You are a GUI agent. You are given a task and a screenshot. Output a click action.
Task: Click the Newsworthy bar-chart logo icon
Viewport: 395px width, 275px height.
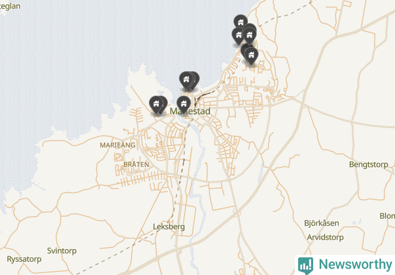pyautogui.click(x=305, y=265)
